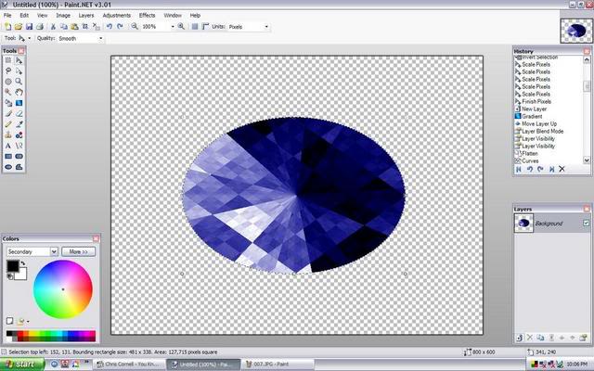Select the Ellipse shape tool
This screenshot has height=371, width=594.
coord(8,167)
